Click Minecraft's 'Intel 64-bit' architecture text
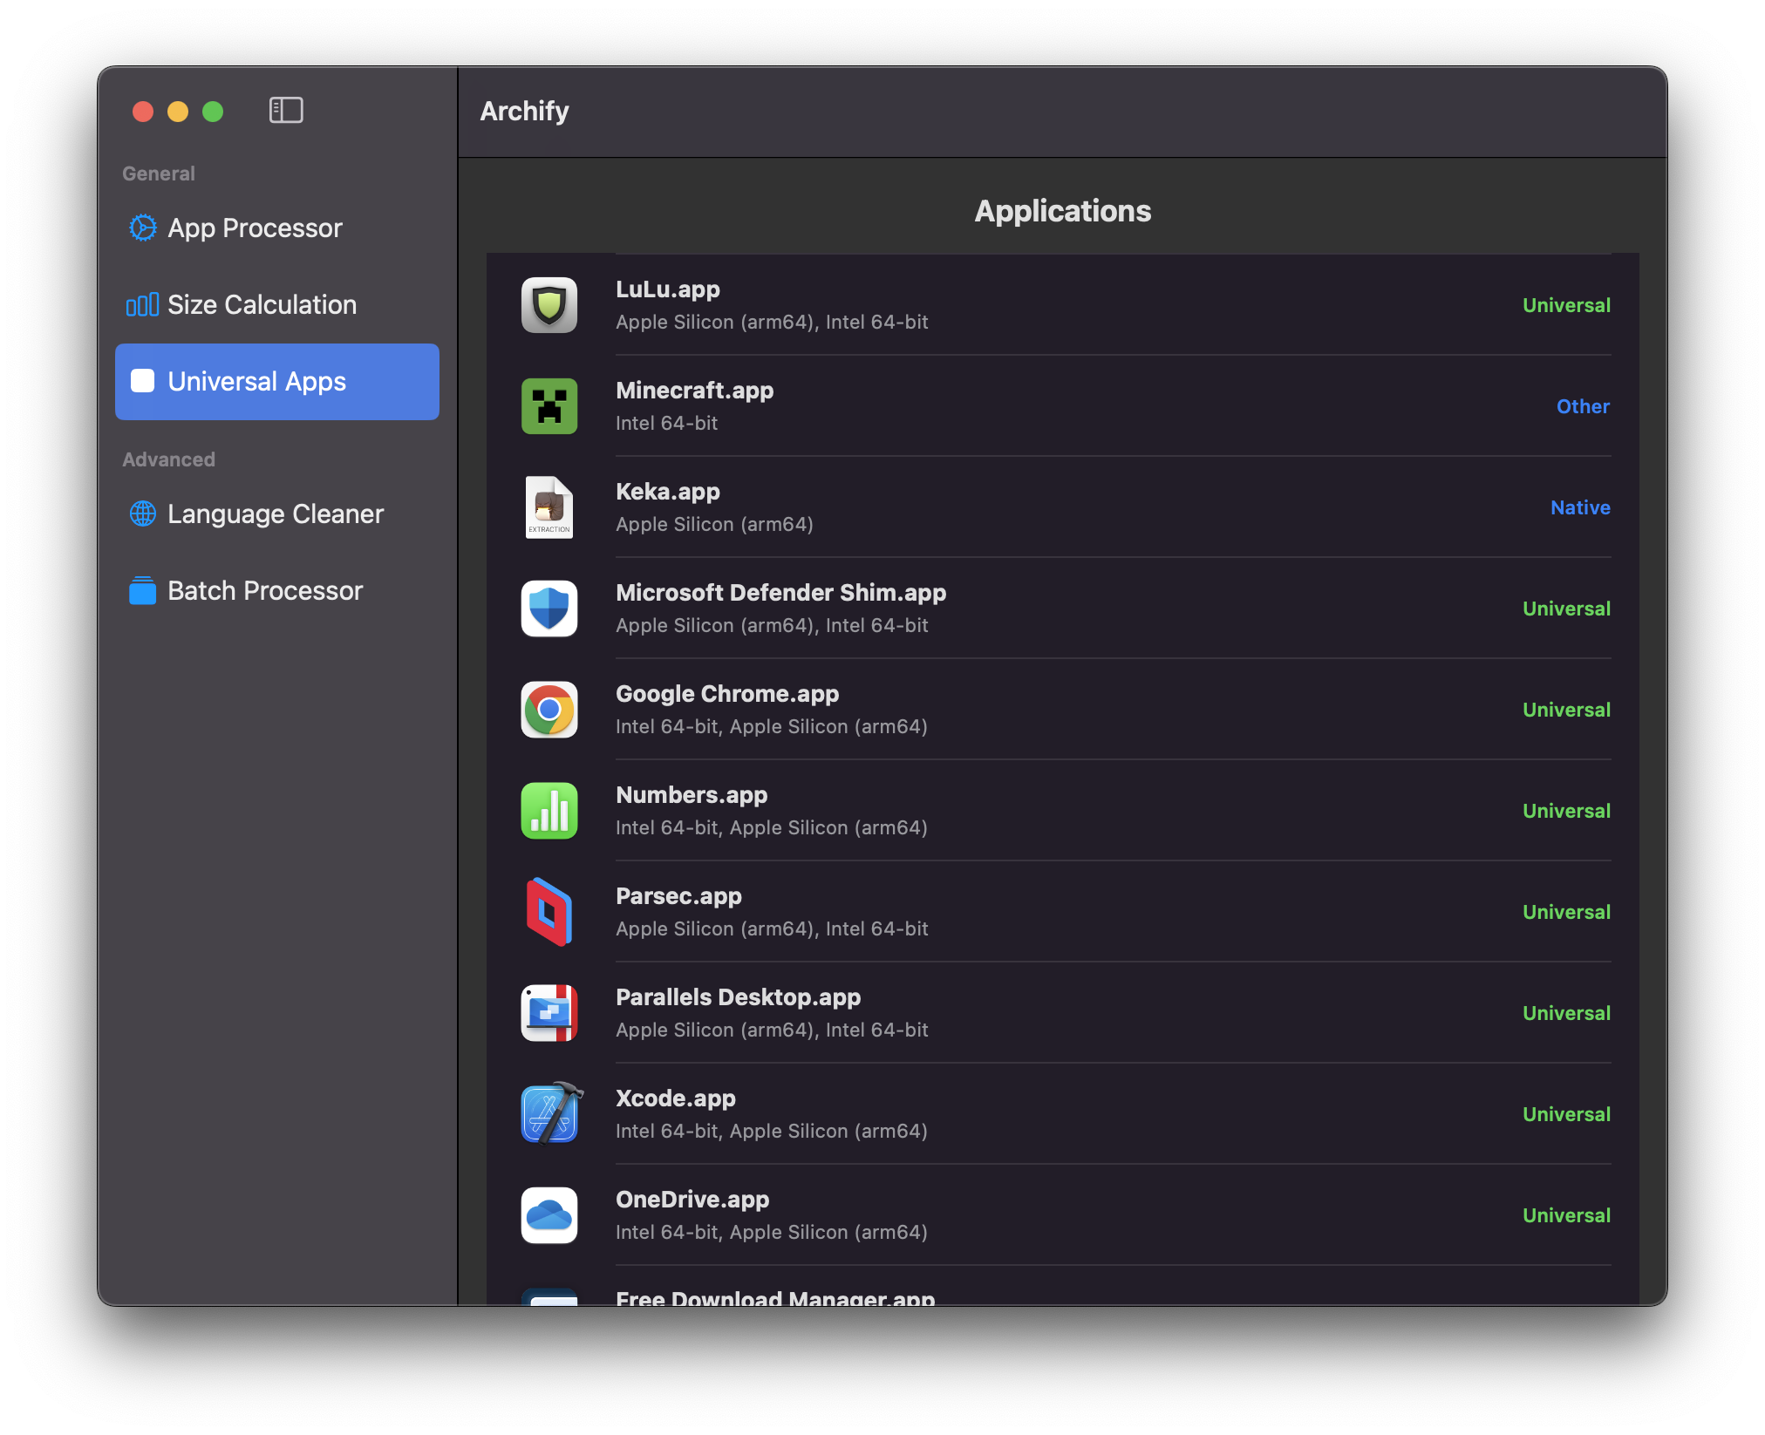Image resolution: width=1765 pixels, height=1435 pixels. [x=666, y=424]
